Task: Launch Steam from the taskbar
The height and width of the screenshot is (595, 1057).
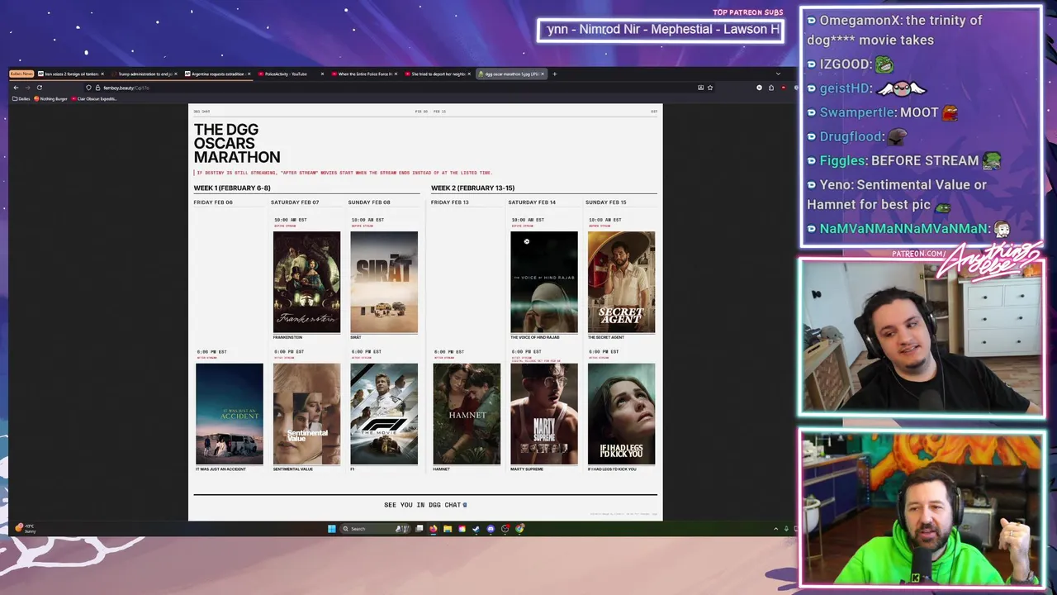Action: pyautogui.click(x=476, y=529)
